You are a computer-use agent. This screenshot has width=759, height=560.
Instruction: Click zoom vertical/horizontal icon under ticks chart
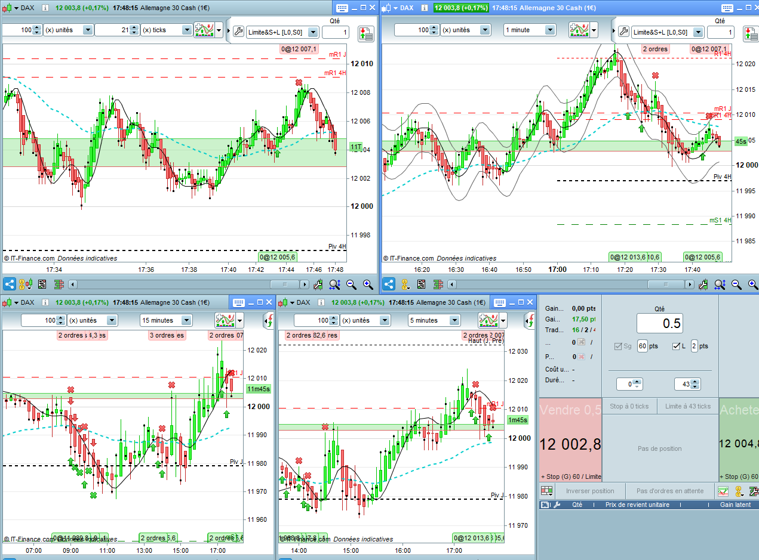click(x=334, y=285)
